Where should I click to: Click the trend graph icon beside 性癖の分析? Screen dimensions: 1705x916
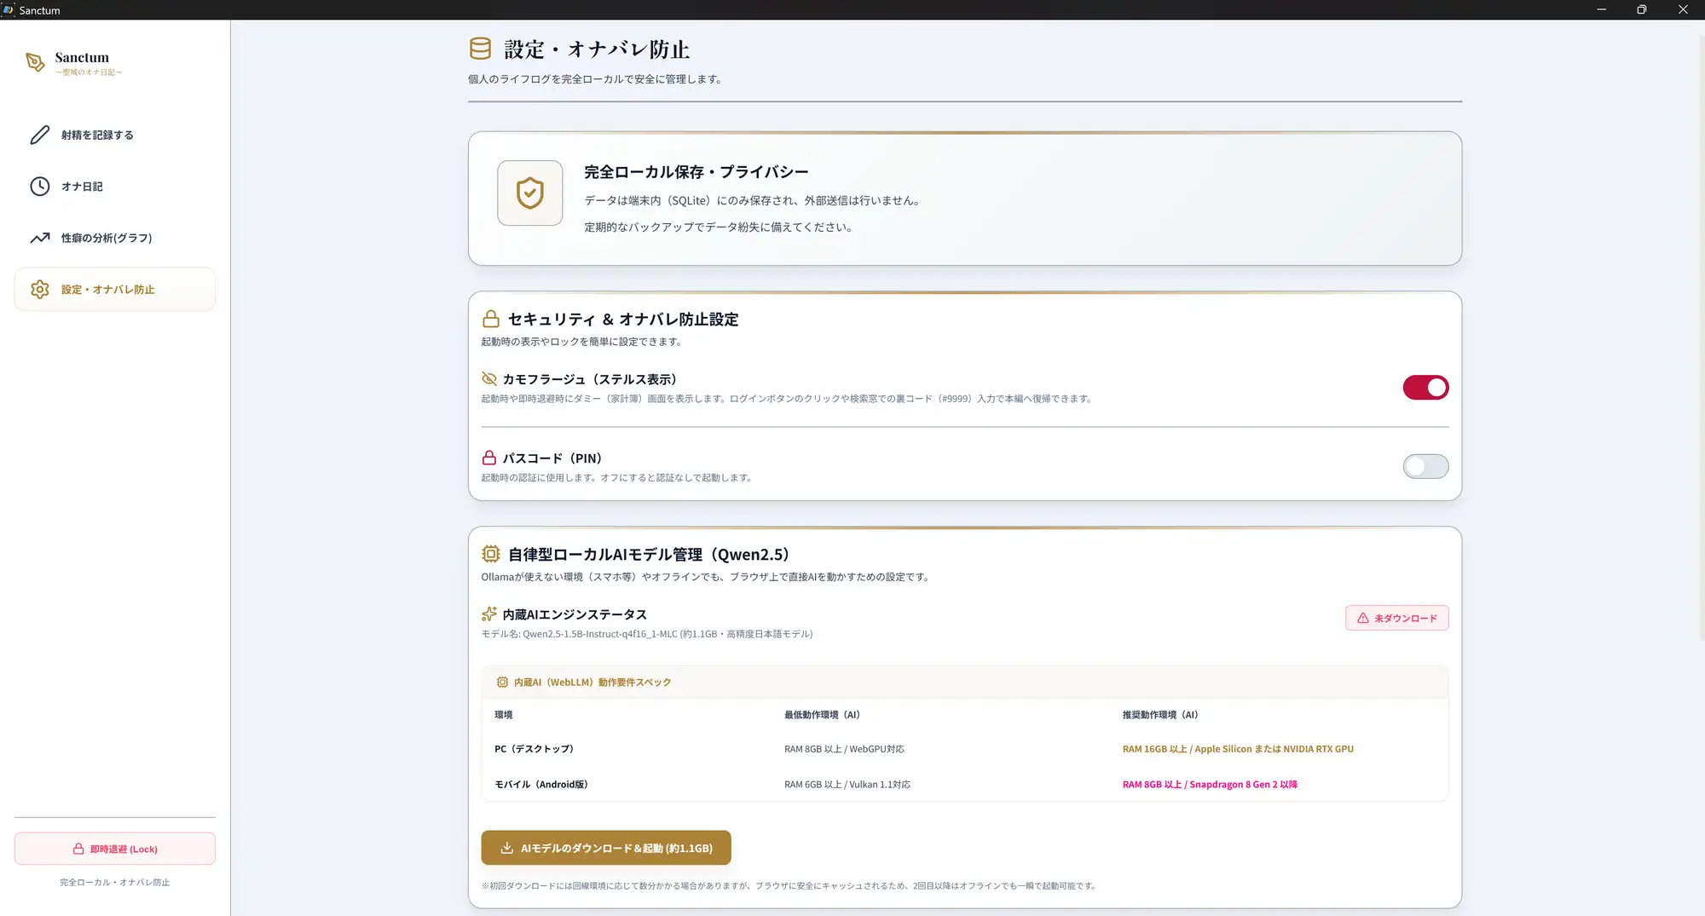point(40,238)
